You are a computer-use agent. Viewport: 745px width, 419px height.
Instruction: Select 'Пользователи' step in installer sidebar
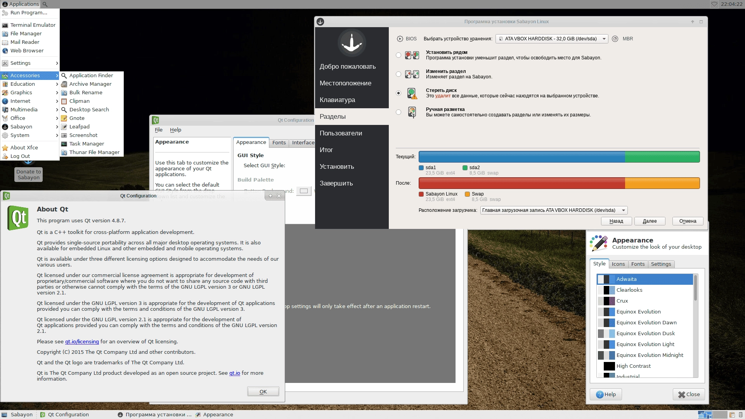click(352, 133)
